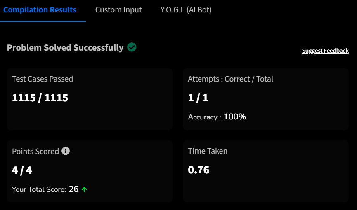Click the Time Taken label
The width and height of the screenshot is (357, 210).
tap(208, 151)
